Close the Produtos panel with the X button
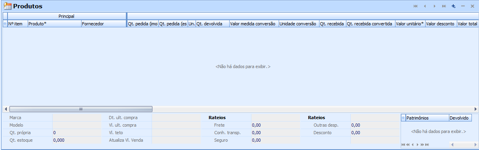This screenshot has height=150, width=479. (473, 6)
